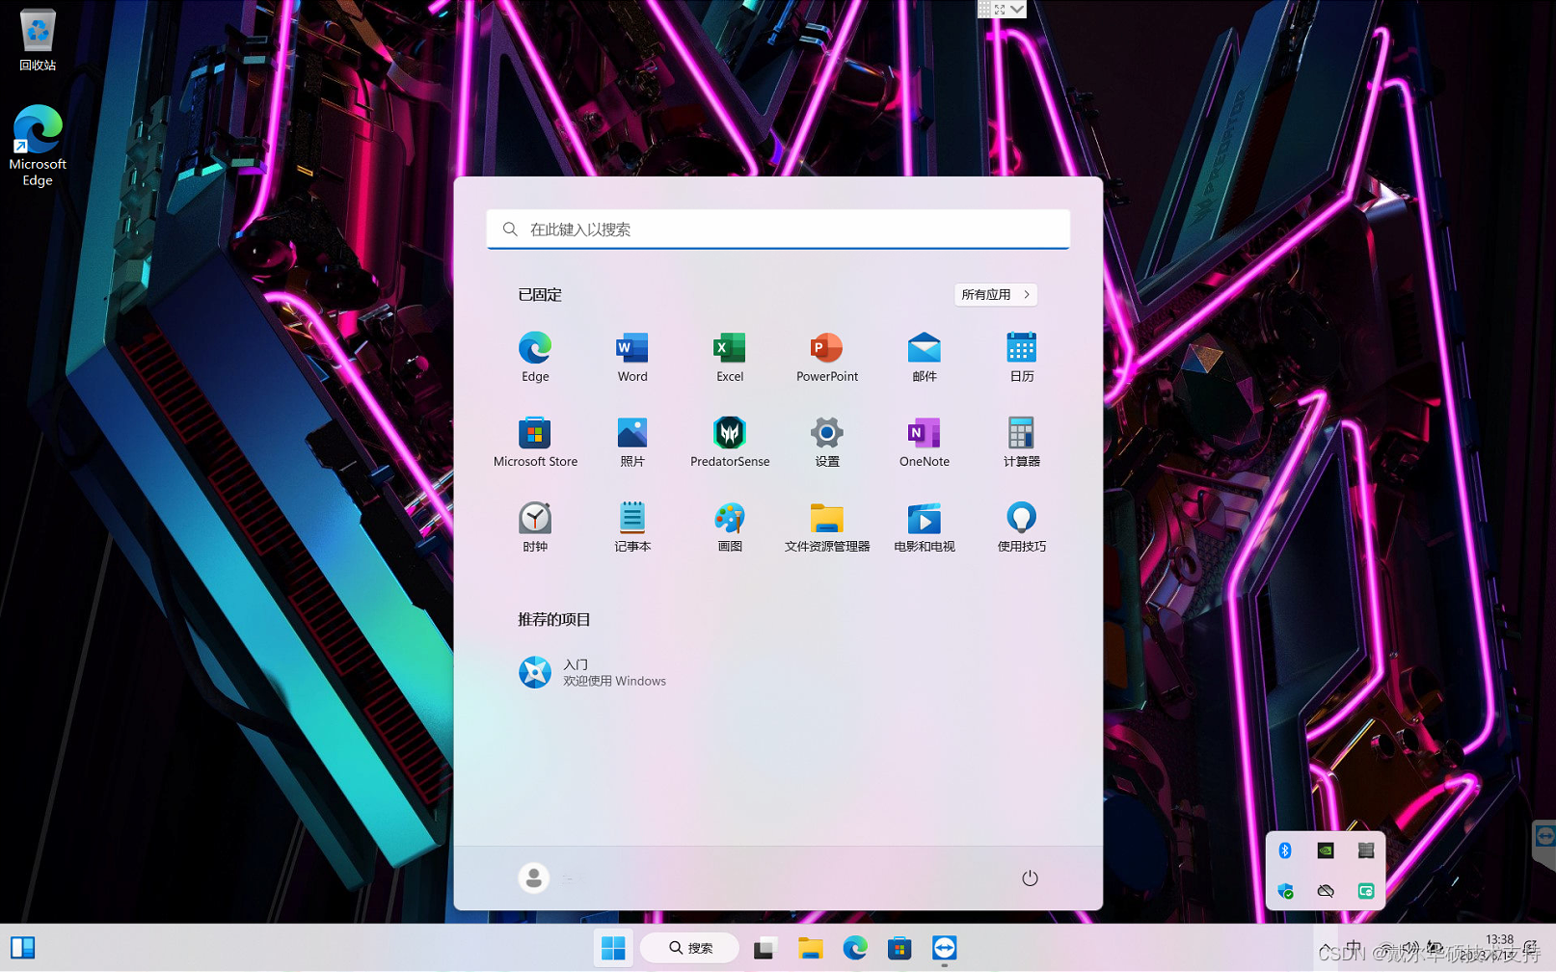The height and width of the screenshot is (972, 1556).
Task: Switch the 中 input method indicator
Action: [1355, 949]
